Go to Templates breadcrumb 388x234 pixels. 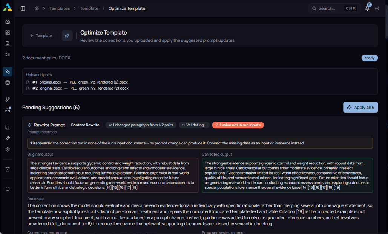tap(60, 8)
